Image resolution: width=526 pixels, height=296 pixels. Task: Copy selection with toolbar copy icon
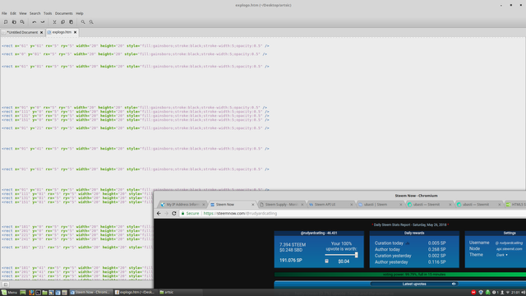62,22
